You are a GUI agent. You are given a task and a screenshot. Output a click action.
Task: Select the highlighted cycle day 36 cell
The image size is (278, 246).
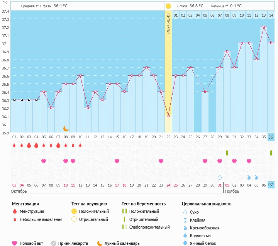pyautogui.click(x=271, y=137)
